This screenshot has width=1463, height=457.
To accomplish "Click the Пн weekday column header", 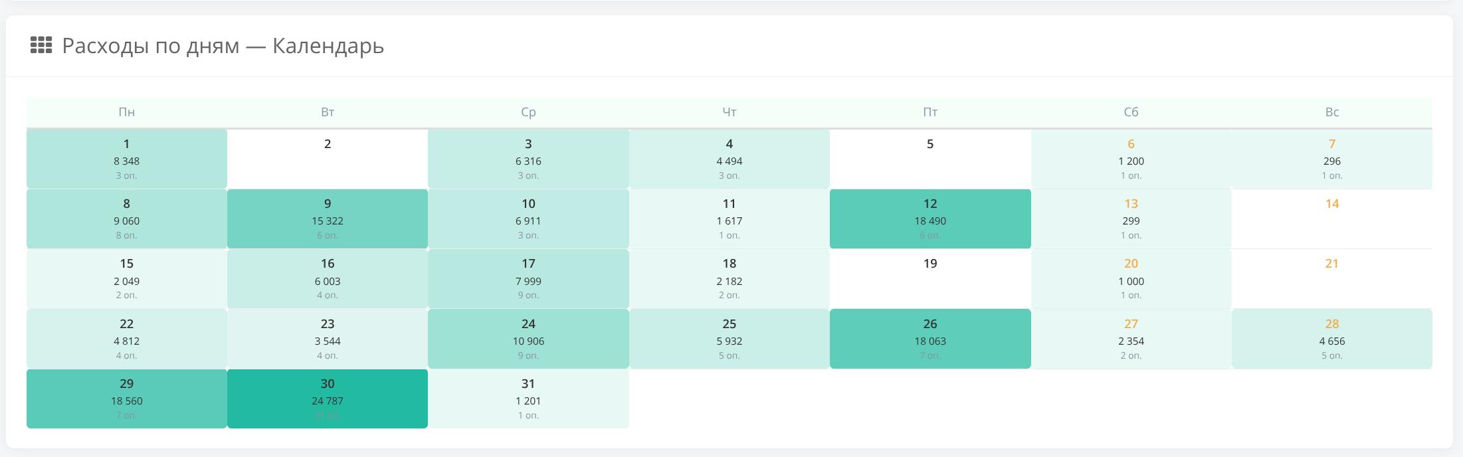I will [x=126, y=112].
